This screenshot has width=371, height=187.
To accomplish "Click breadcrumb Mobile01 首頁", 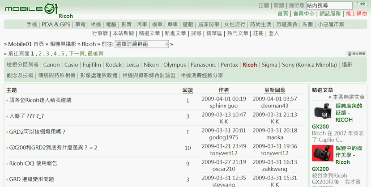I will click(x=26, y=44).
